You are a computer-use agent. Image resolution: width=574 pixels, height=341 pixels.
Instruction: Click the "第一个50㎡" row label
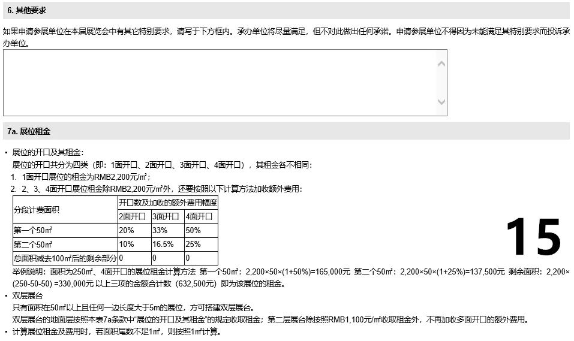tap(33, 230)
